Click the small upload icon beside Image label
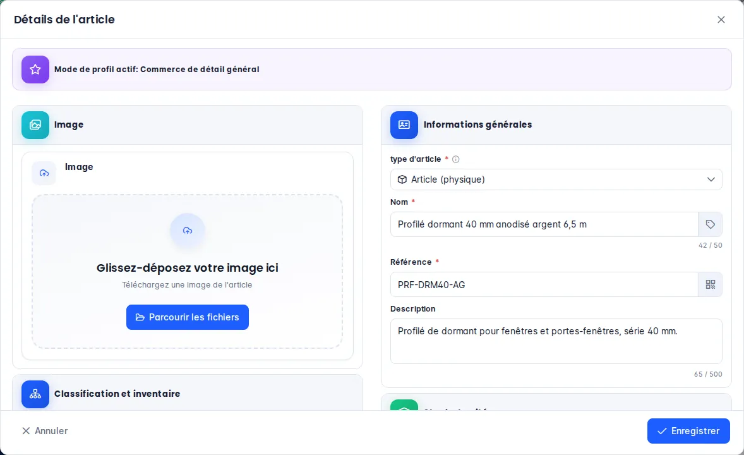 [44, 173]
